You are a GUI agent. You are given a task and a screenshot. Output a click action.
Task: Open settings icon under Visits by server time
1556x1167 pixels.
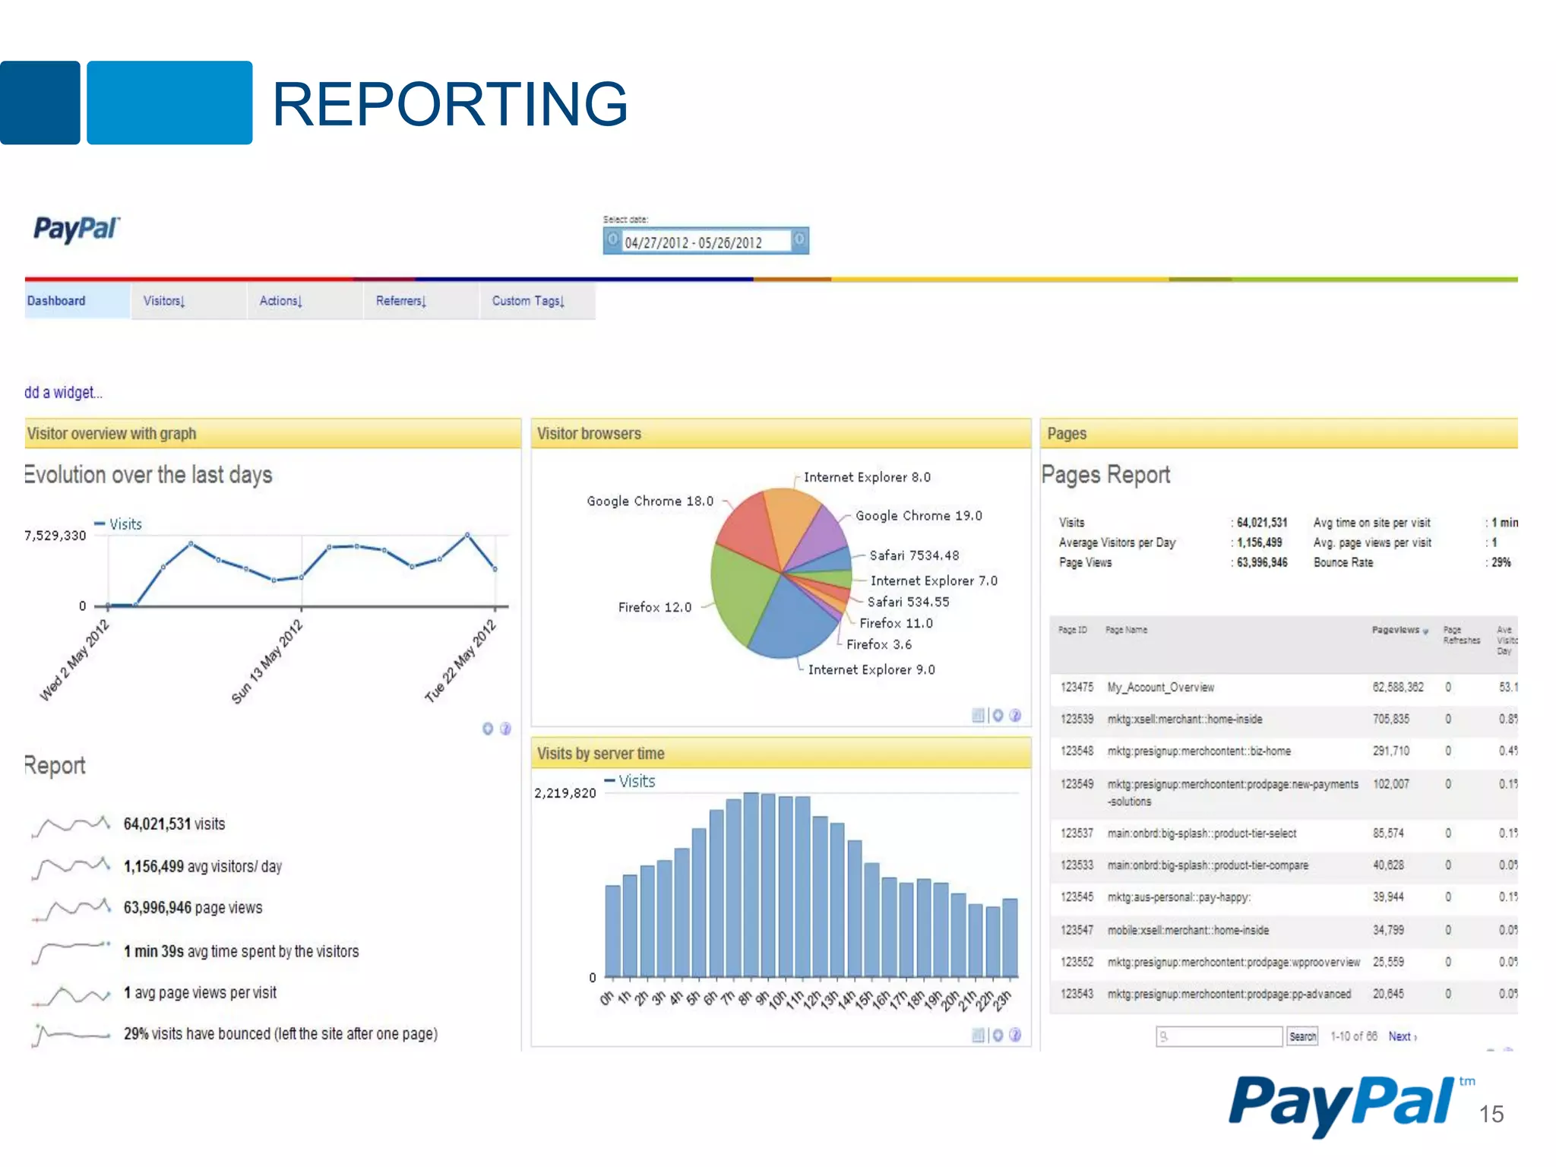[998, 1035]
